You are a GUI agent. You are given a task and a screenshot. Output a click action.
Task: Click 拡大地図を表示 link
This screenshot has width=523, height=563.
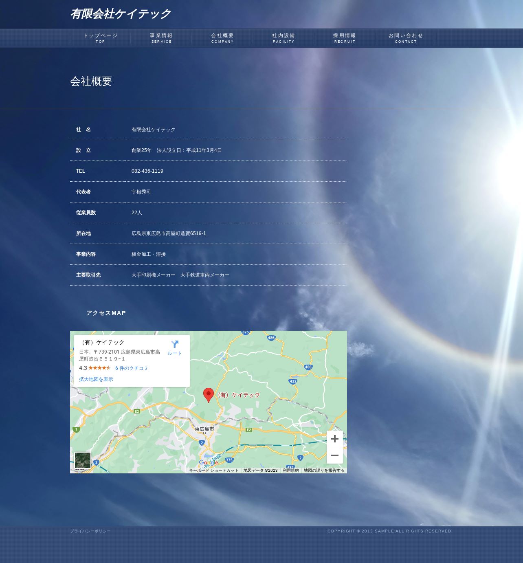coord(96,379)
